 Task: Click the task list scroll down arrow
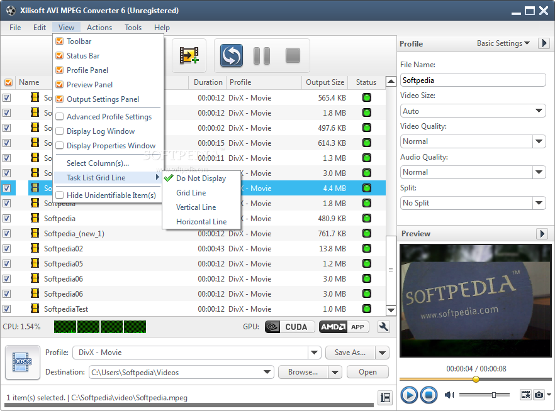point(391,310)
